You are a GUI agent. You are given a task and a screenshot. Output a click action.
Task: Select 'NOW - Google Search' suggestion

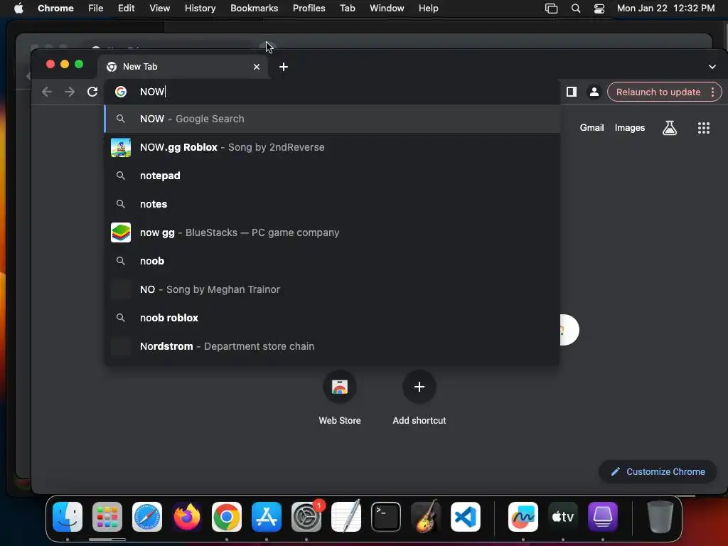[332, 119]
